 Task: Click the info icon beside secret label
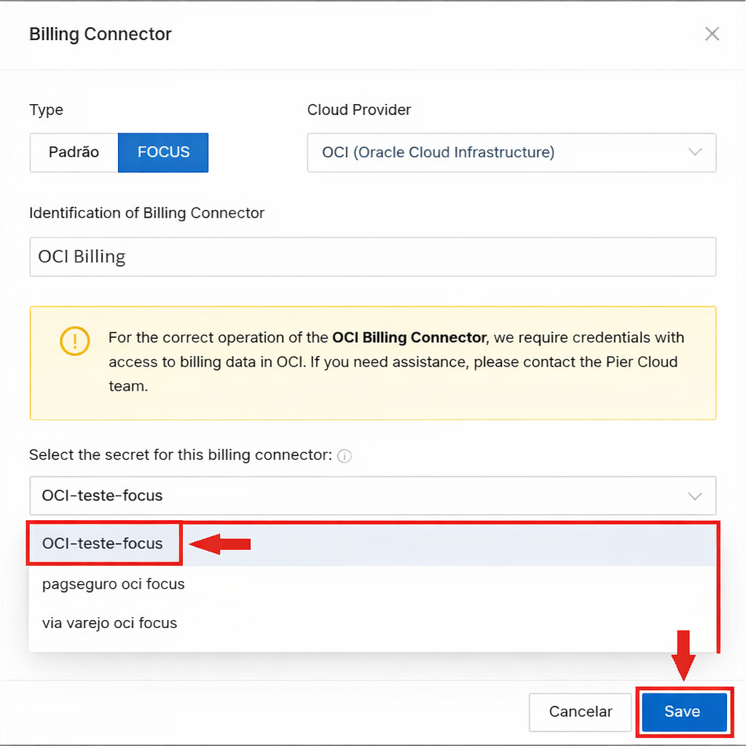pos(345,456)
